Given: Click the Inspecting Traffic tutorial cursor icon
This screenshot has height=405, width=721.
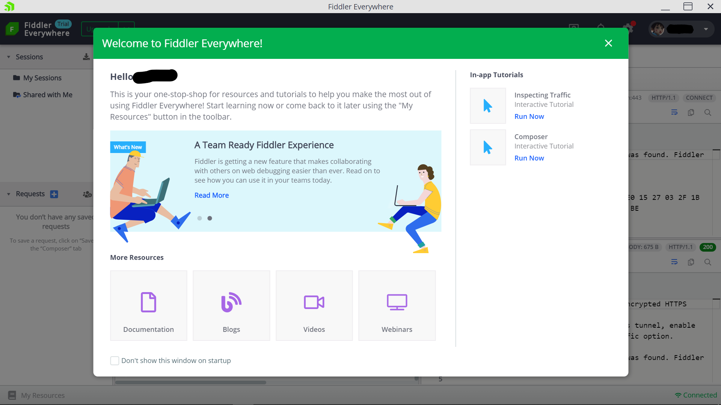Looking at the screenshot, I should click(x=488, y=106).
